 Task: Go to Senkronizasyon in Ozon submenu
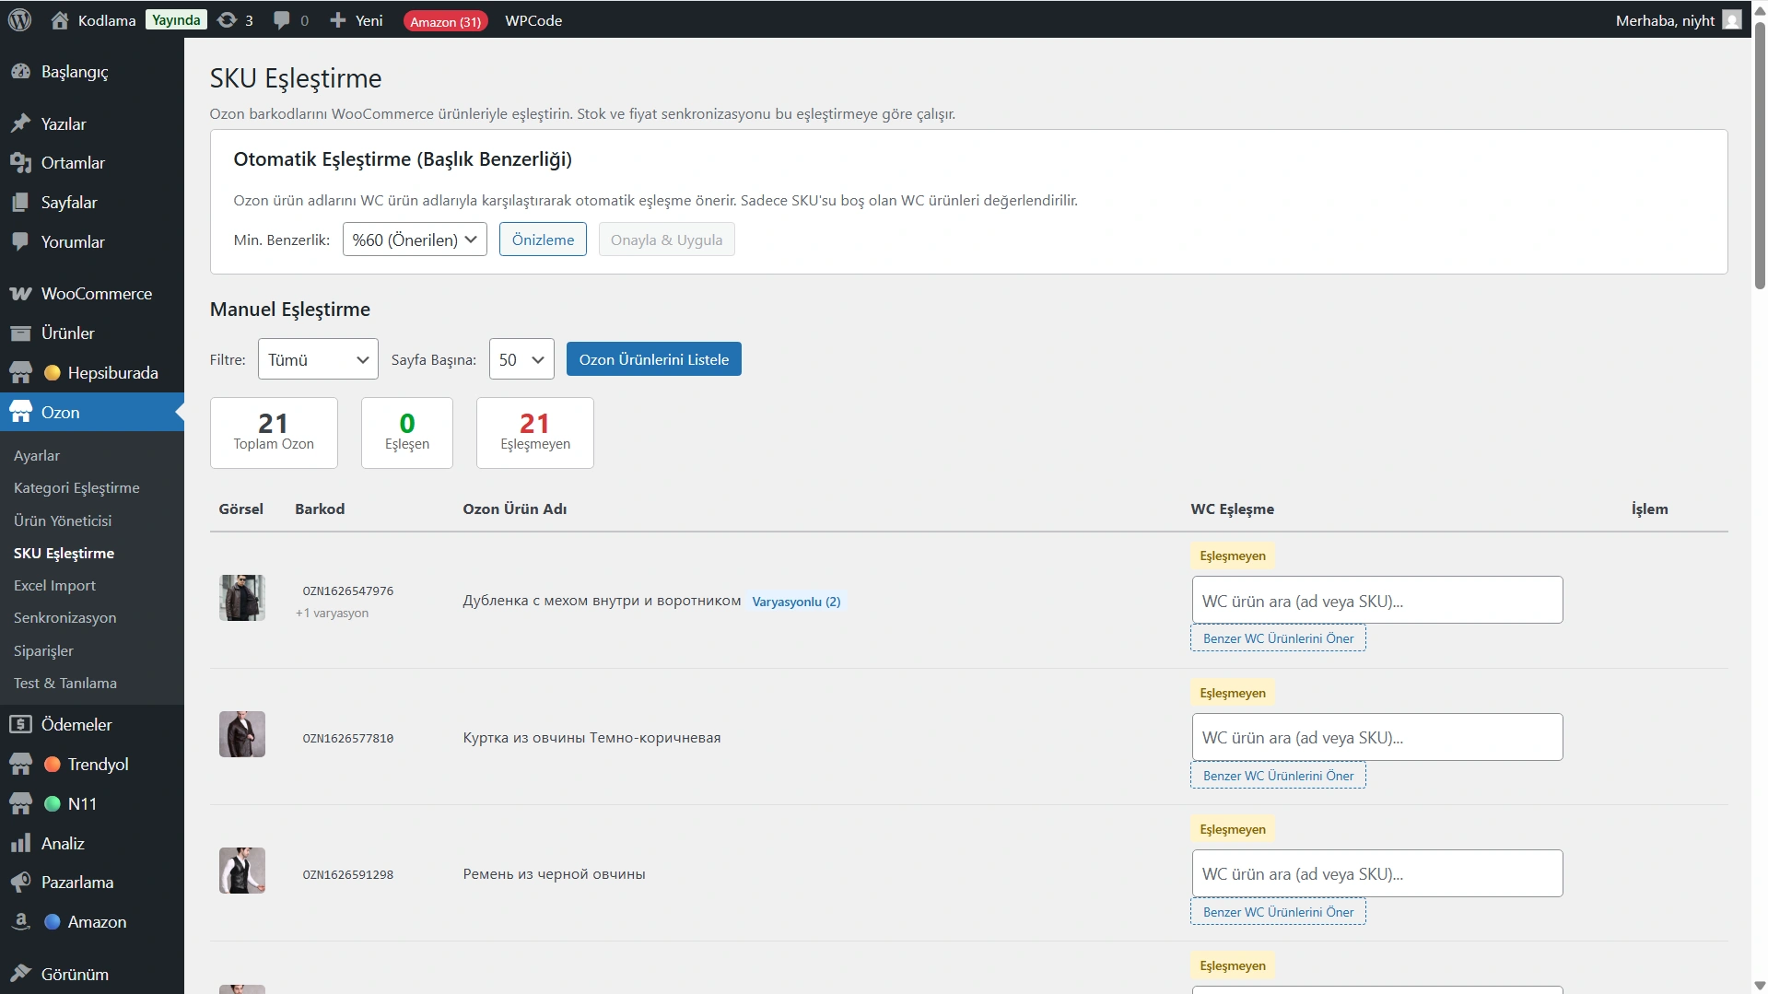(64, 618)
